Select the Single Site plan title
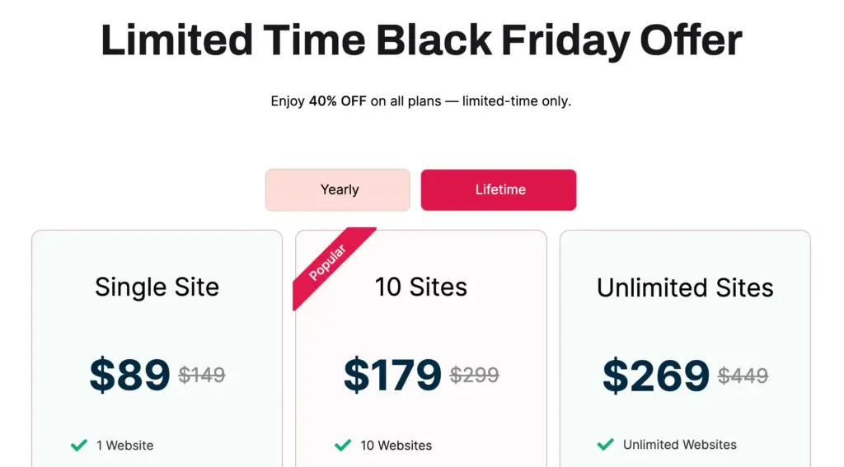Viewport: 844px width, 467px height. (157, 287)
